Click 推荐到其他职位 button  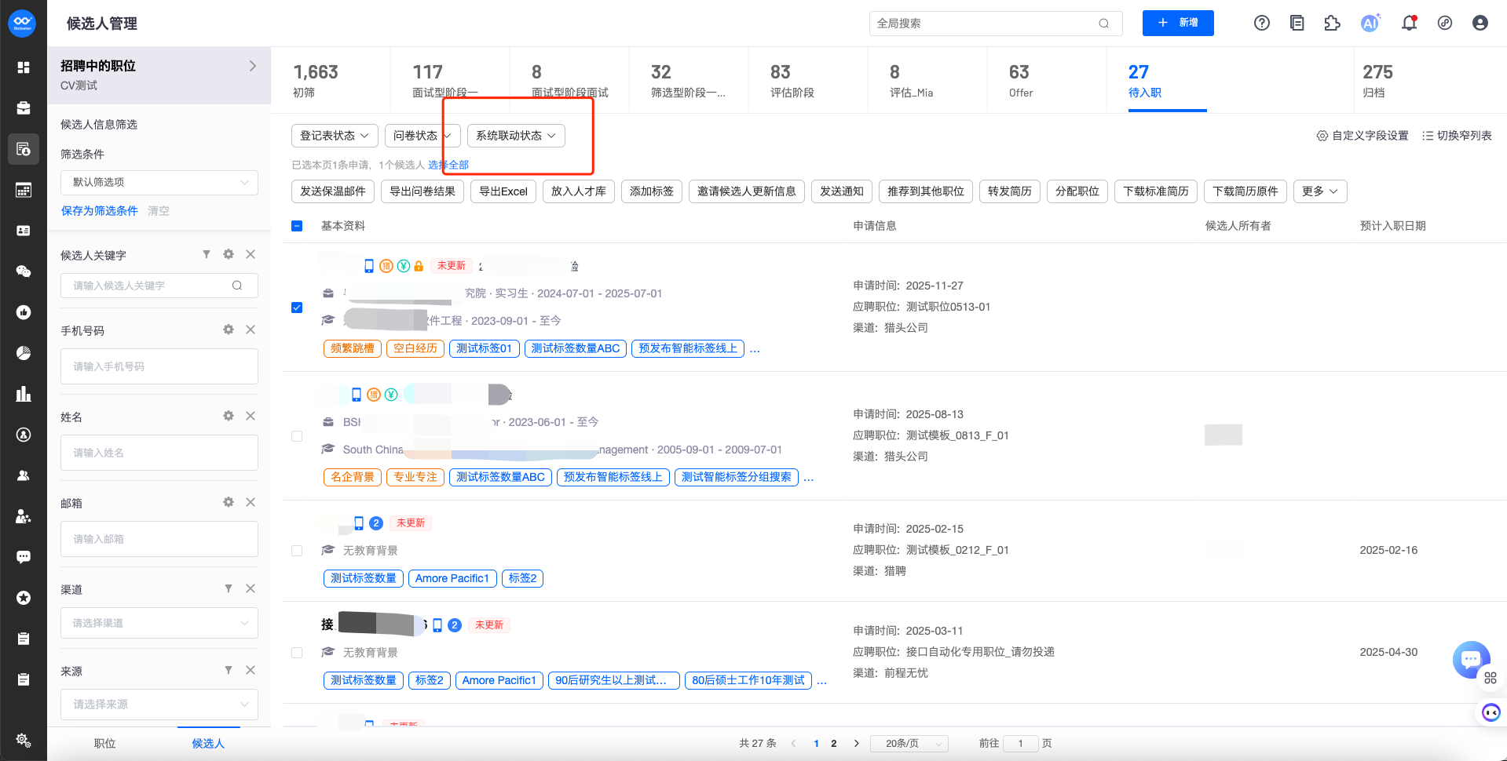click(x=926, y=191)
